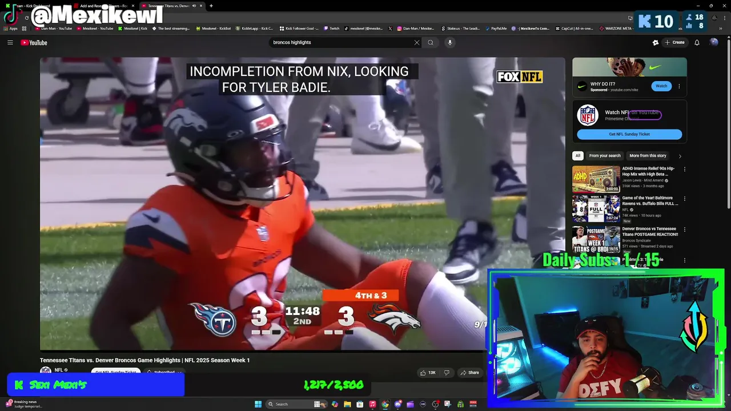Open Broncos vs Titans POSTGAME REACTION thumbnail
This screenshot has width=731, height=411.
pos(596,239)
